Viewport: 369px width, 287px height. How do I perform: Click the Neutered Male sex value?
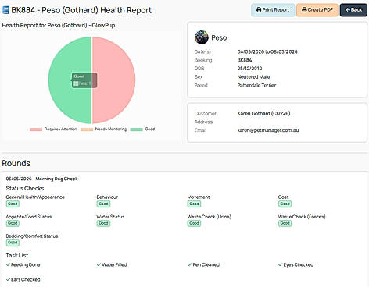coord(253,77)
